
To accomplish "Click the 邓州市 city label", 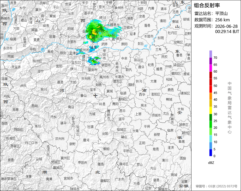I will (60, 139).
